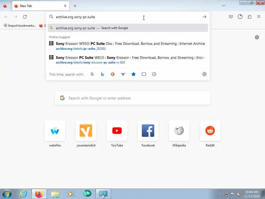Click Import bookmarks toolbar item
Image resolution: width=265 pixels, height=199 pixels.
point(20,26)
